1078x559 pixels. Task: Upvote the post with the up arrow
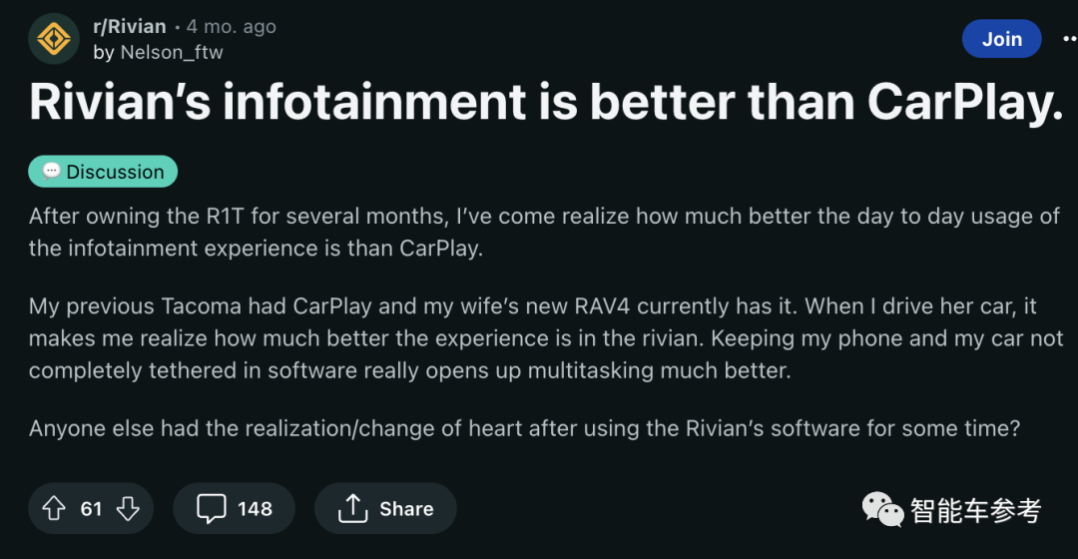[54, 509]
